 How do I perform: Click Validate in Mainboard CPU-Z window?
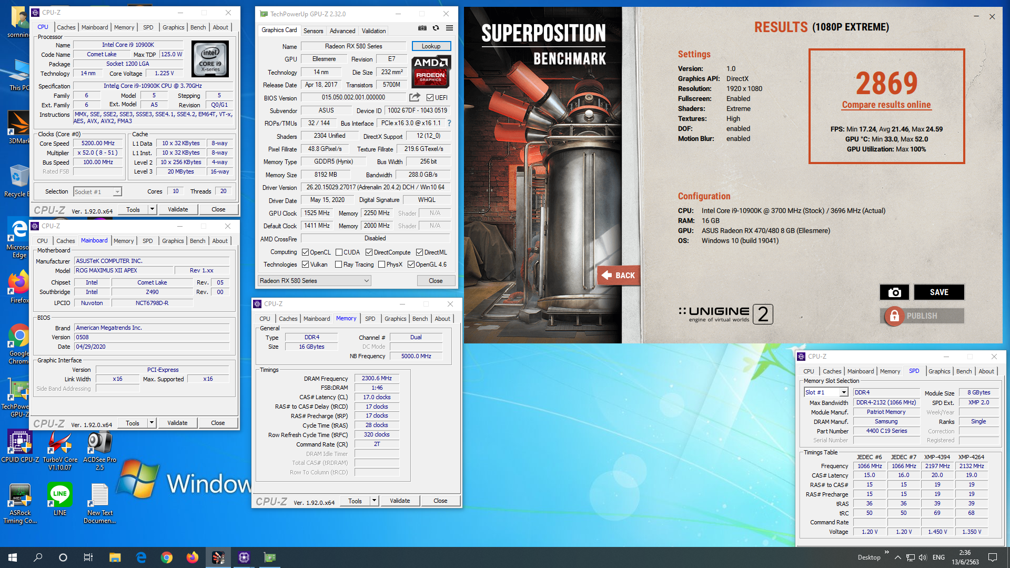(x=177, y=423)
